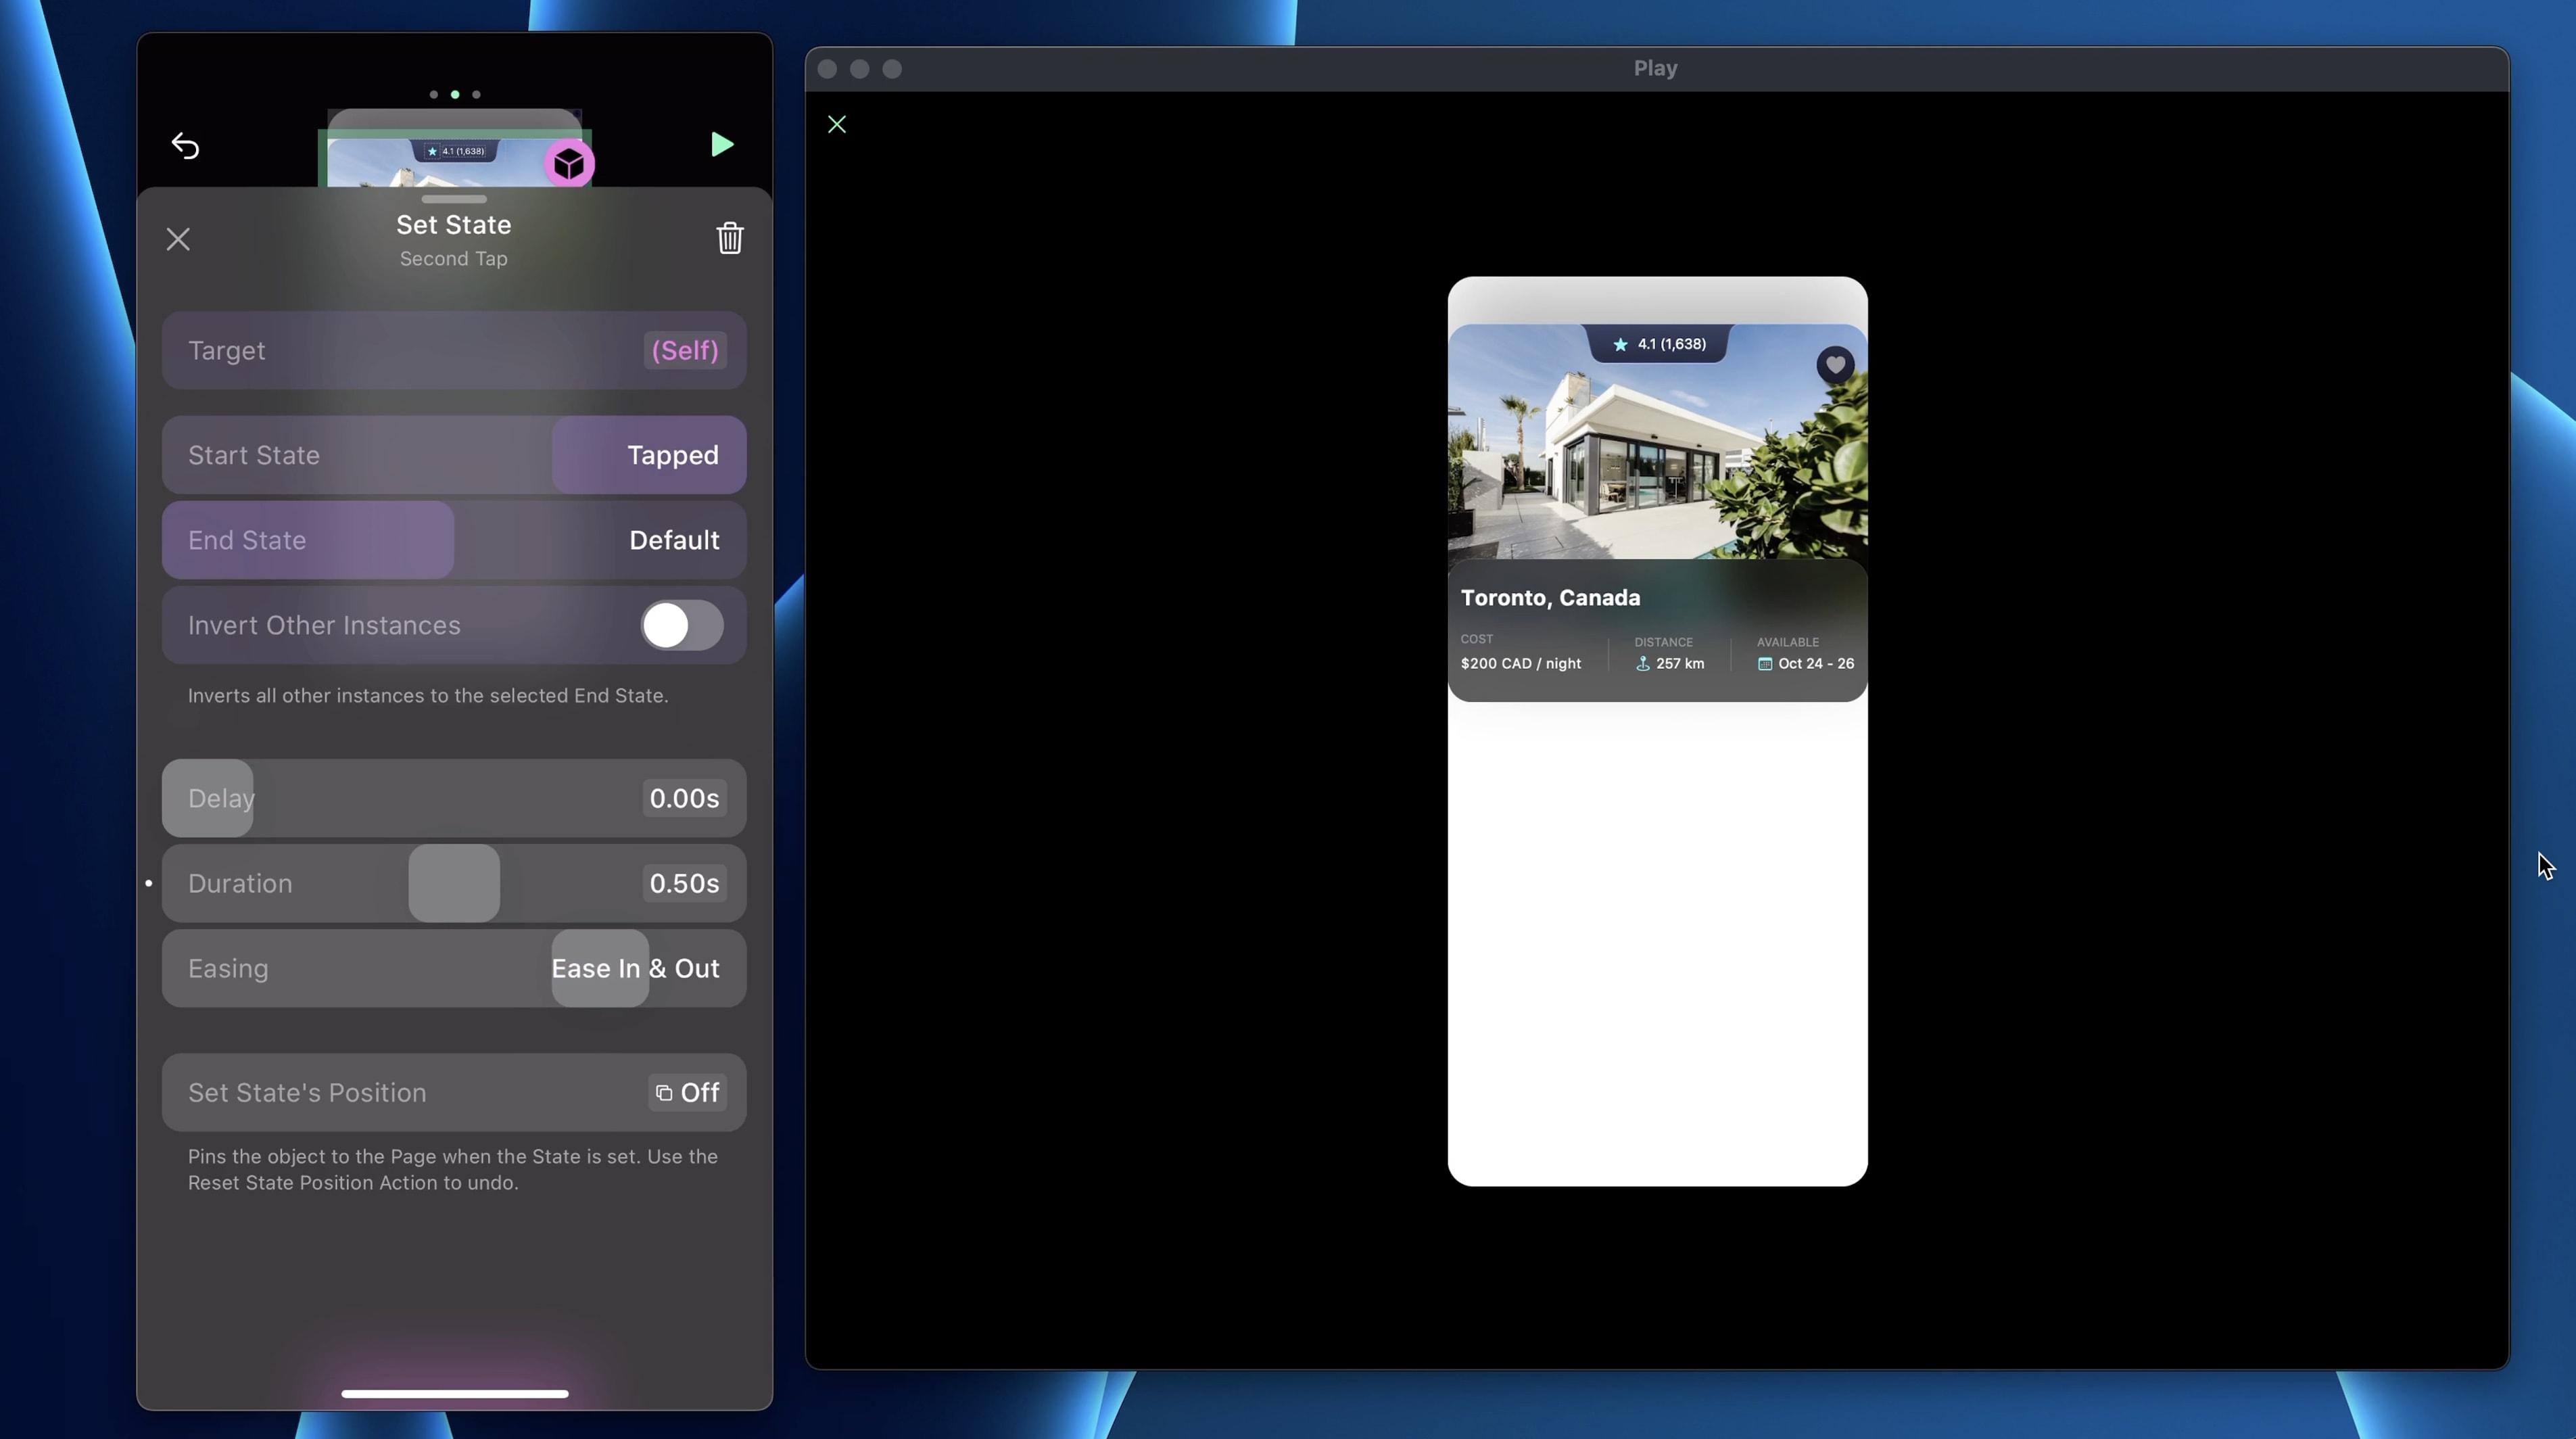Screen dimensions: 2576x1439
Task: Close the Set State panel
Action: click(x=178, y=239)
